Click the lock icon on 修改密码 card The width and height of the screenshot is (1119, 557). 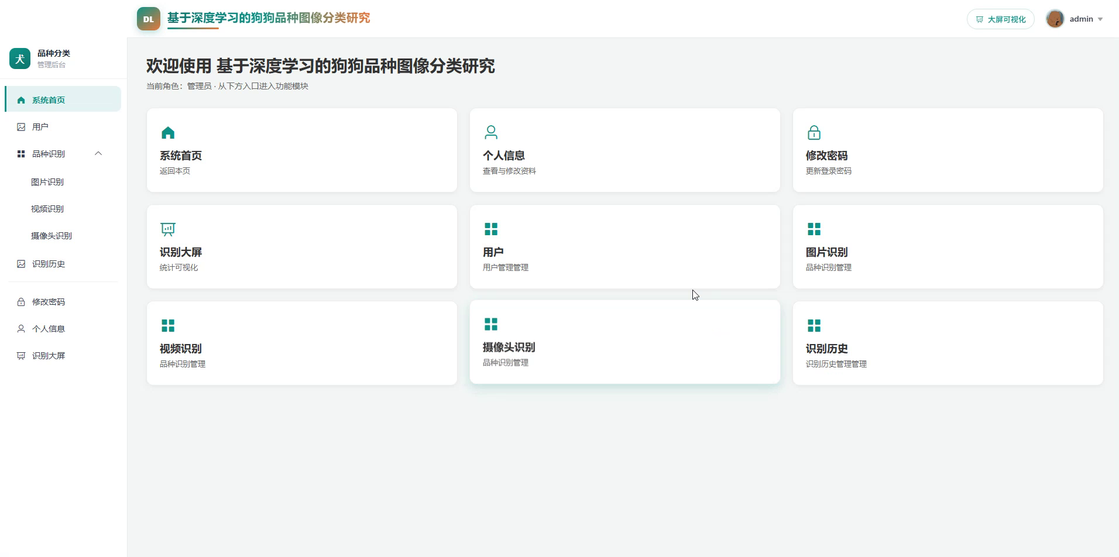tap(814, 133)
